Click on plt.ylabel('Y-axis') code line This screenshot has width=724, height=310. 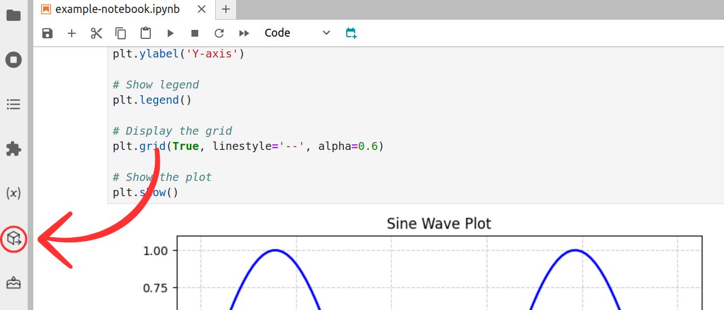click(x=178, y=54)
